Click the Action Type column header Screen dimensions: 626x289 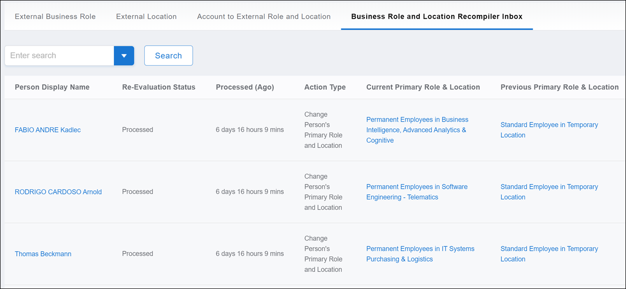pos(325,87)
